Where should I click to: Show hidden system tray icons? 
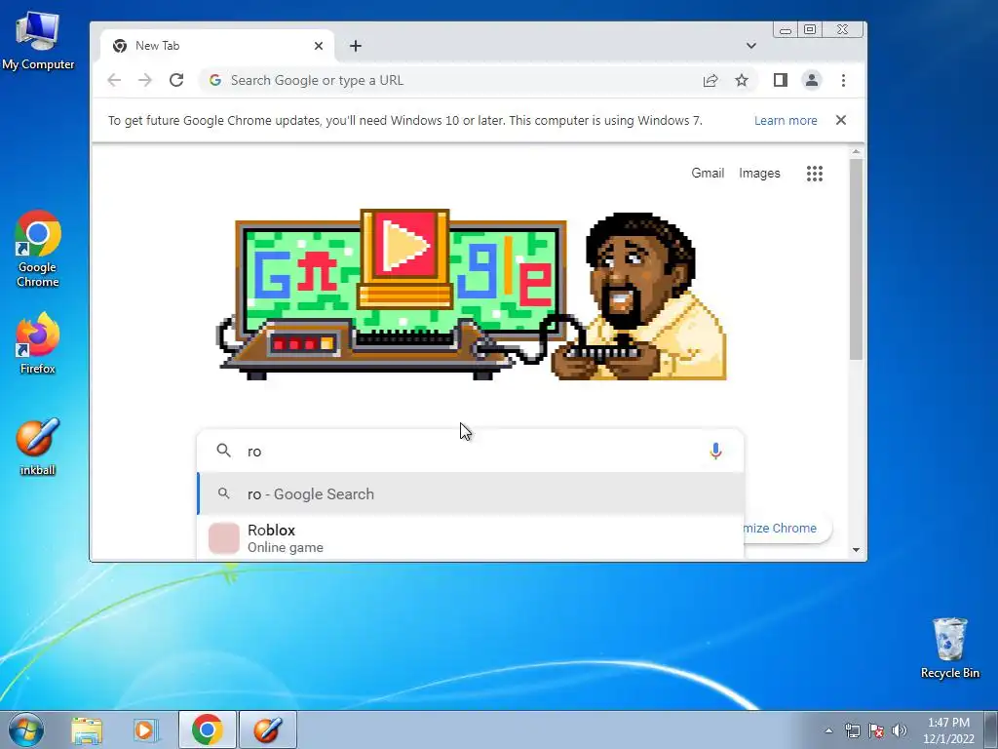click(x=828, y=730)
